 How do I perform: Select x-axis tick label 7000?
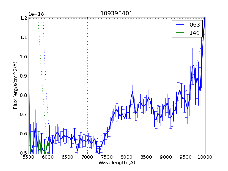[87, 157]
